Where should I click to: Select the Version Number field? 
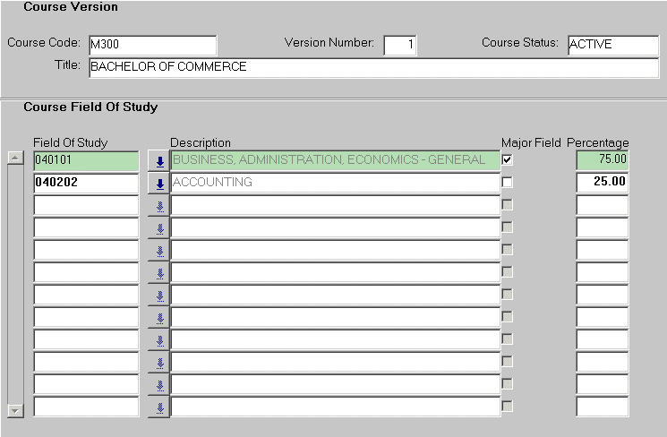click(399, 45)
